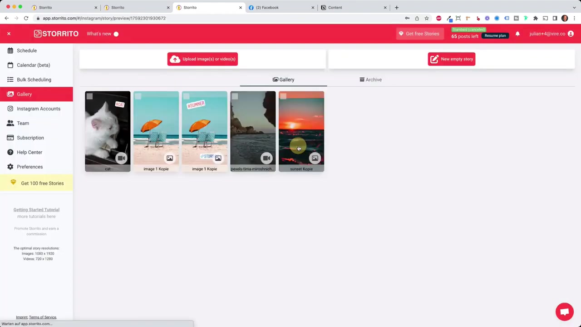Click image icon on sunset Kopie

click(315, 158)
